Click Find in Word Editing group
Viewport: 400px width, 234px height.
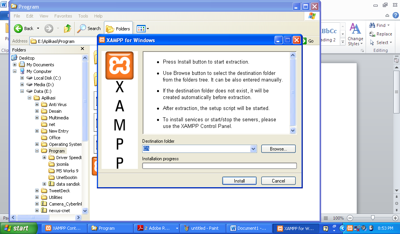coord(379,25)
